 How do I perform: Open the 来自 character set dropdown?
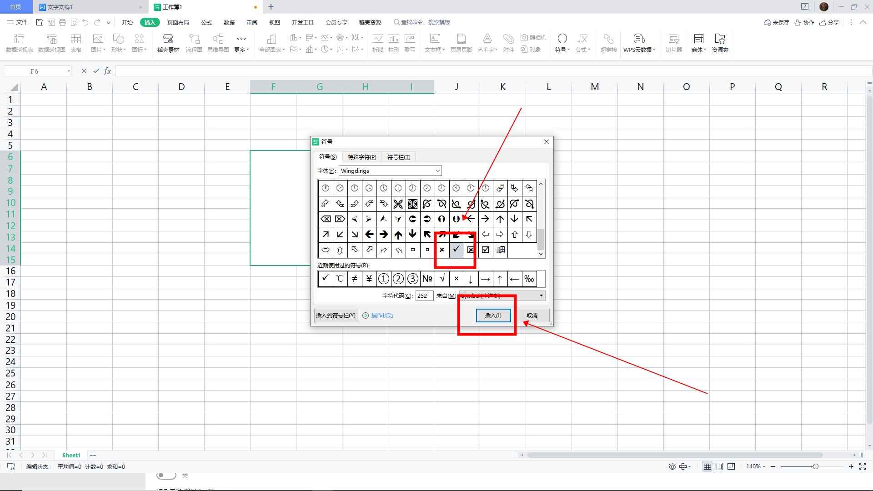541,296
